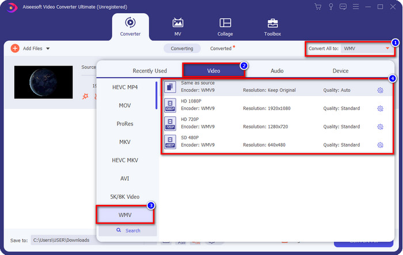Click the 1080P film icon
This screenshot has height=255, width=403.
(x=170, y=105)
